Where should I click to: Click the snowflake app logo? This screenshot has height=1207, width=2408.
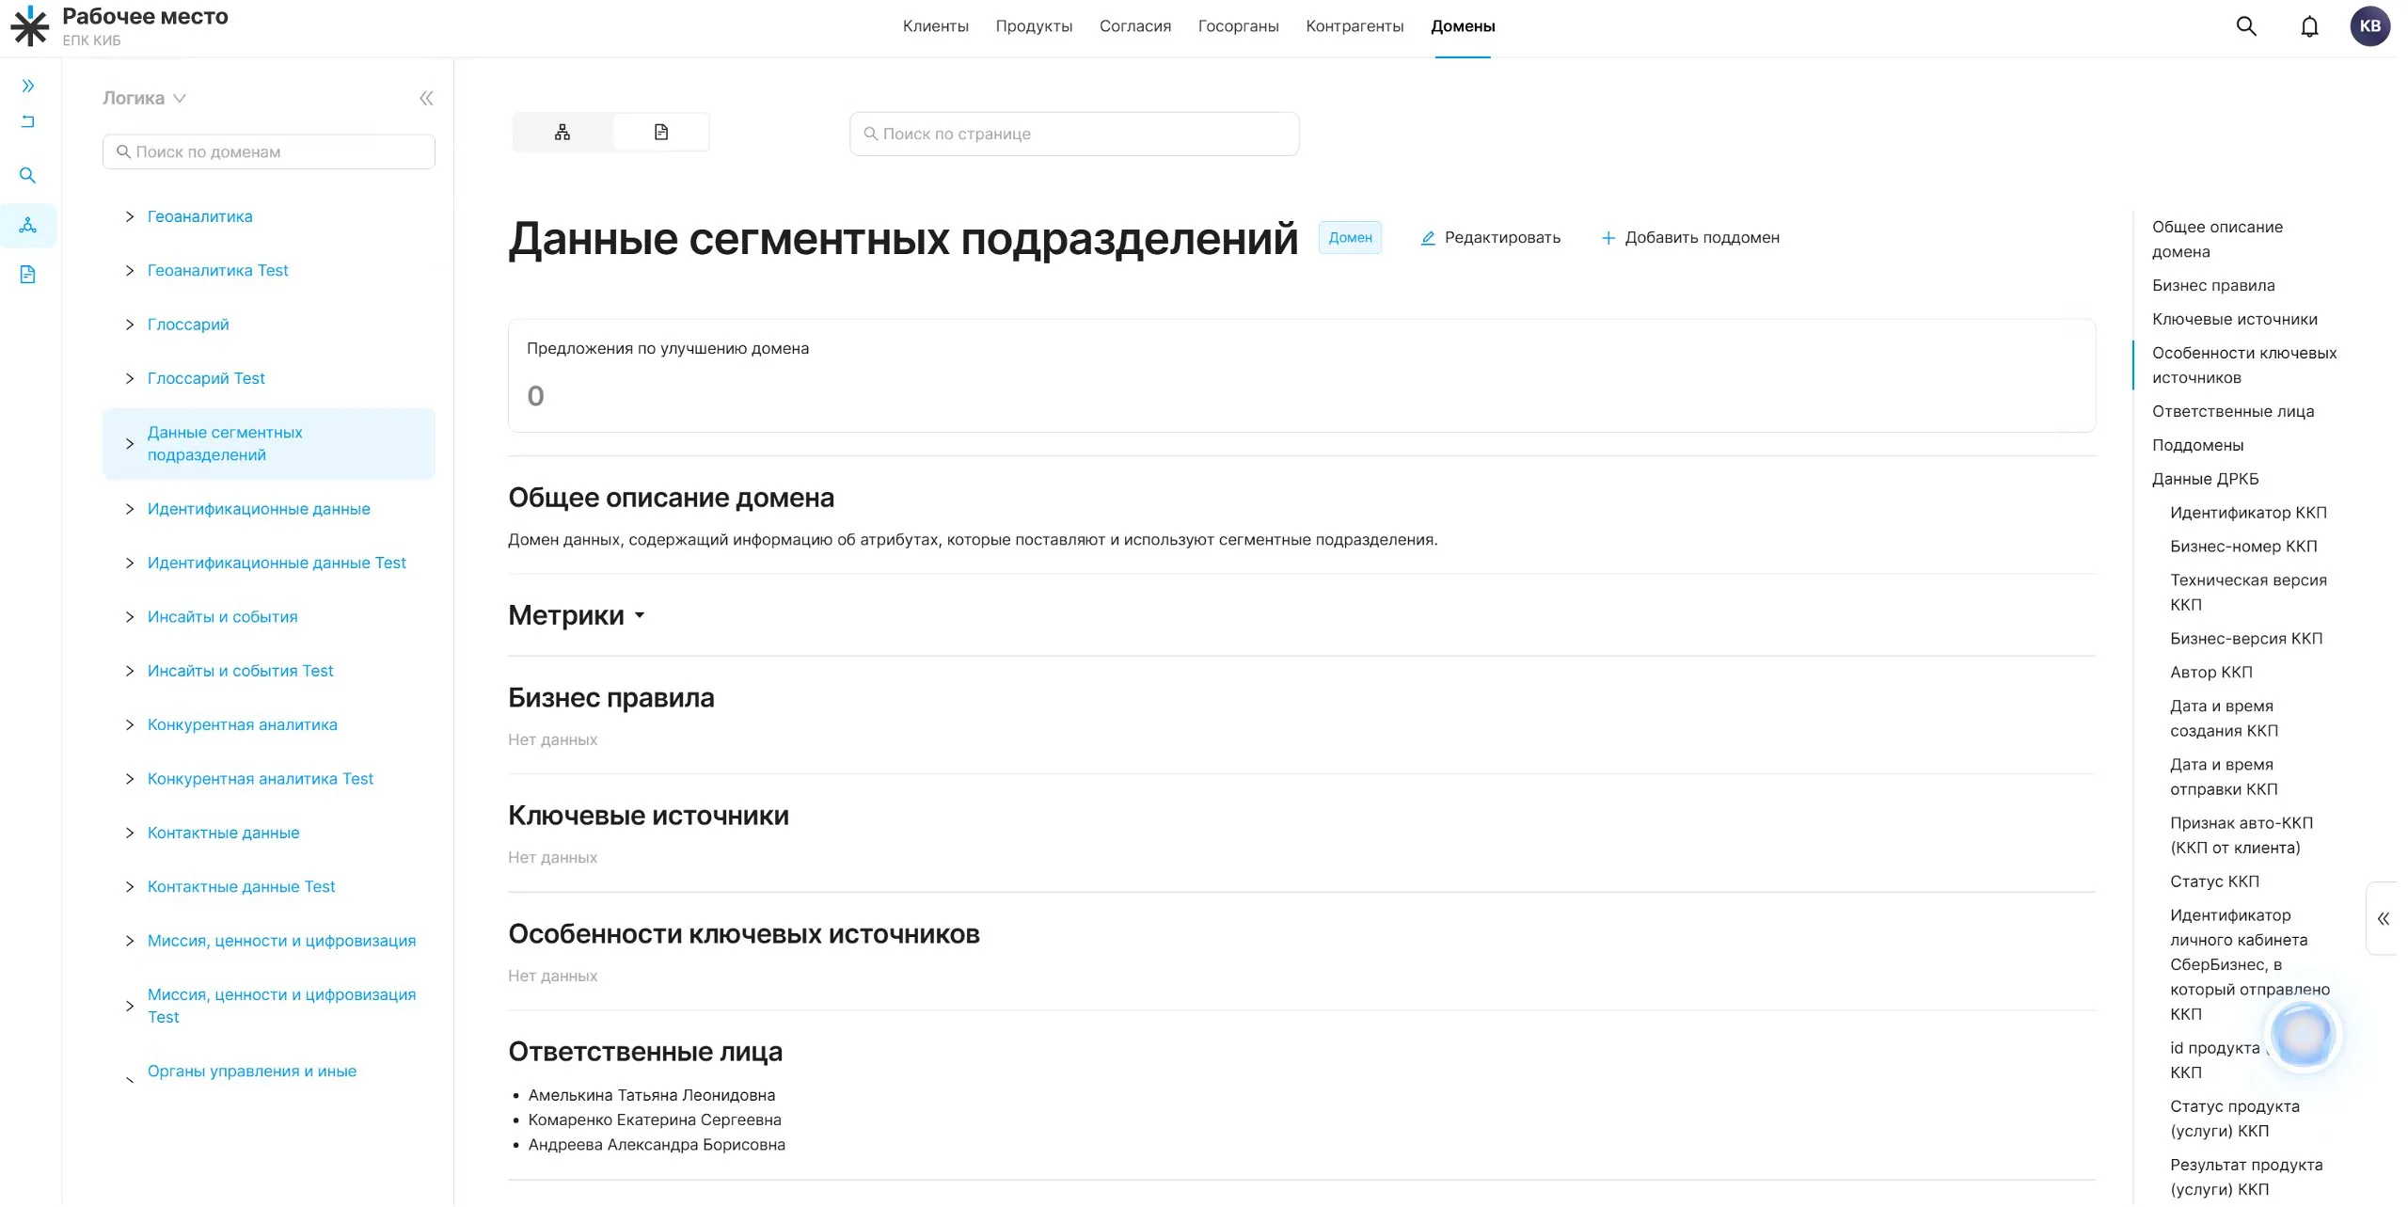(x=29, y=25)
